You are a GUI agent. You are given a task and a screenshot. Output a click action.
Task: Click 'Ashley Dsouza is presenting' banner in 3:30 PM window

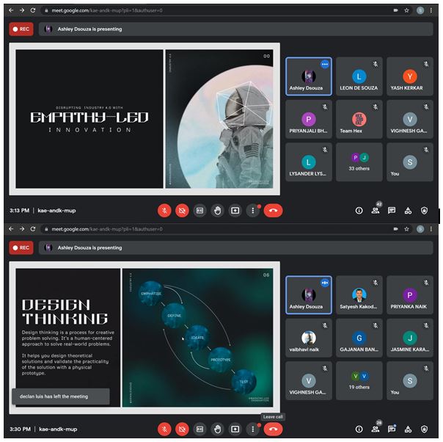pyautogui.click(x=235, y=247)
